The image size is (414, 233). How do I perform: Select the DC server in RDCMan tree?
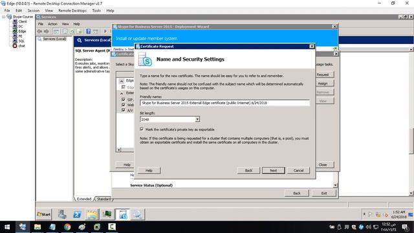click(x=21, y=27)
